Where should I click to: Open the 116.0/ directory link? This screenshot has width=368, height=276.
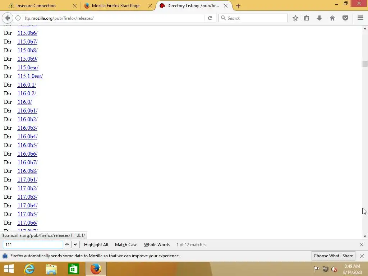tap(25, 102)
